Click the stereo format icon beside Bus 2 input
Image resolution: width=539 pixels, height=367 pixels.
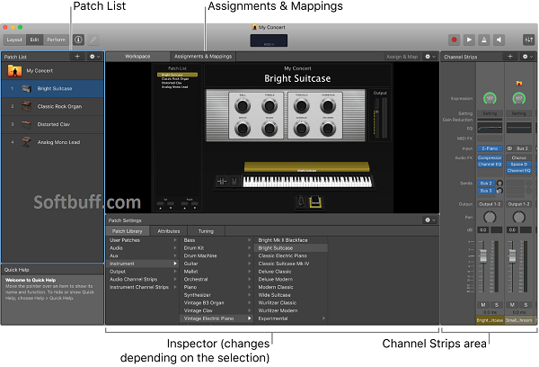coord(509,148)
